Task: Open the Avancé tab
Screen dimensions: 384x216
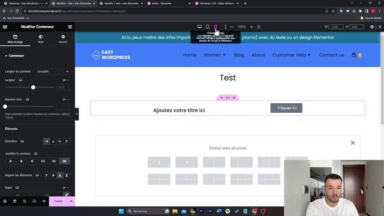Action: point(63,38)
